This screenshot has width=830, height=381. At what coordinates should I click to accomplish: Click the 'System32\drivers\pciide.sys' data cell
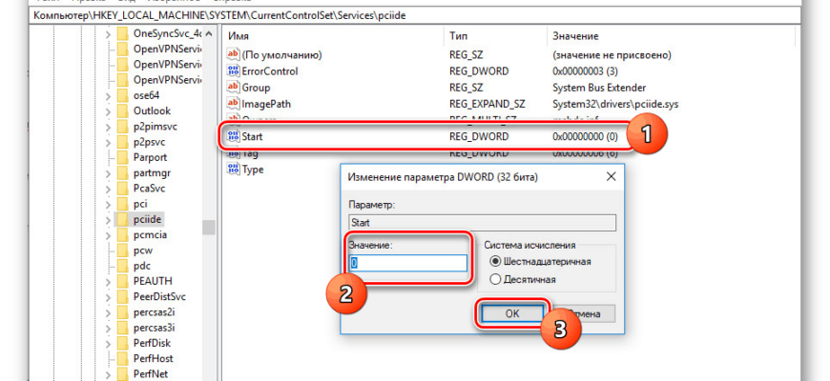pos(615,104)
